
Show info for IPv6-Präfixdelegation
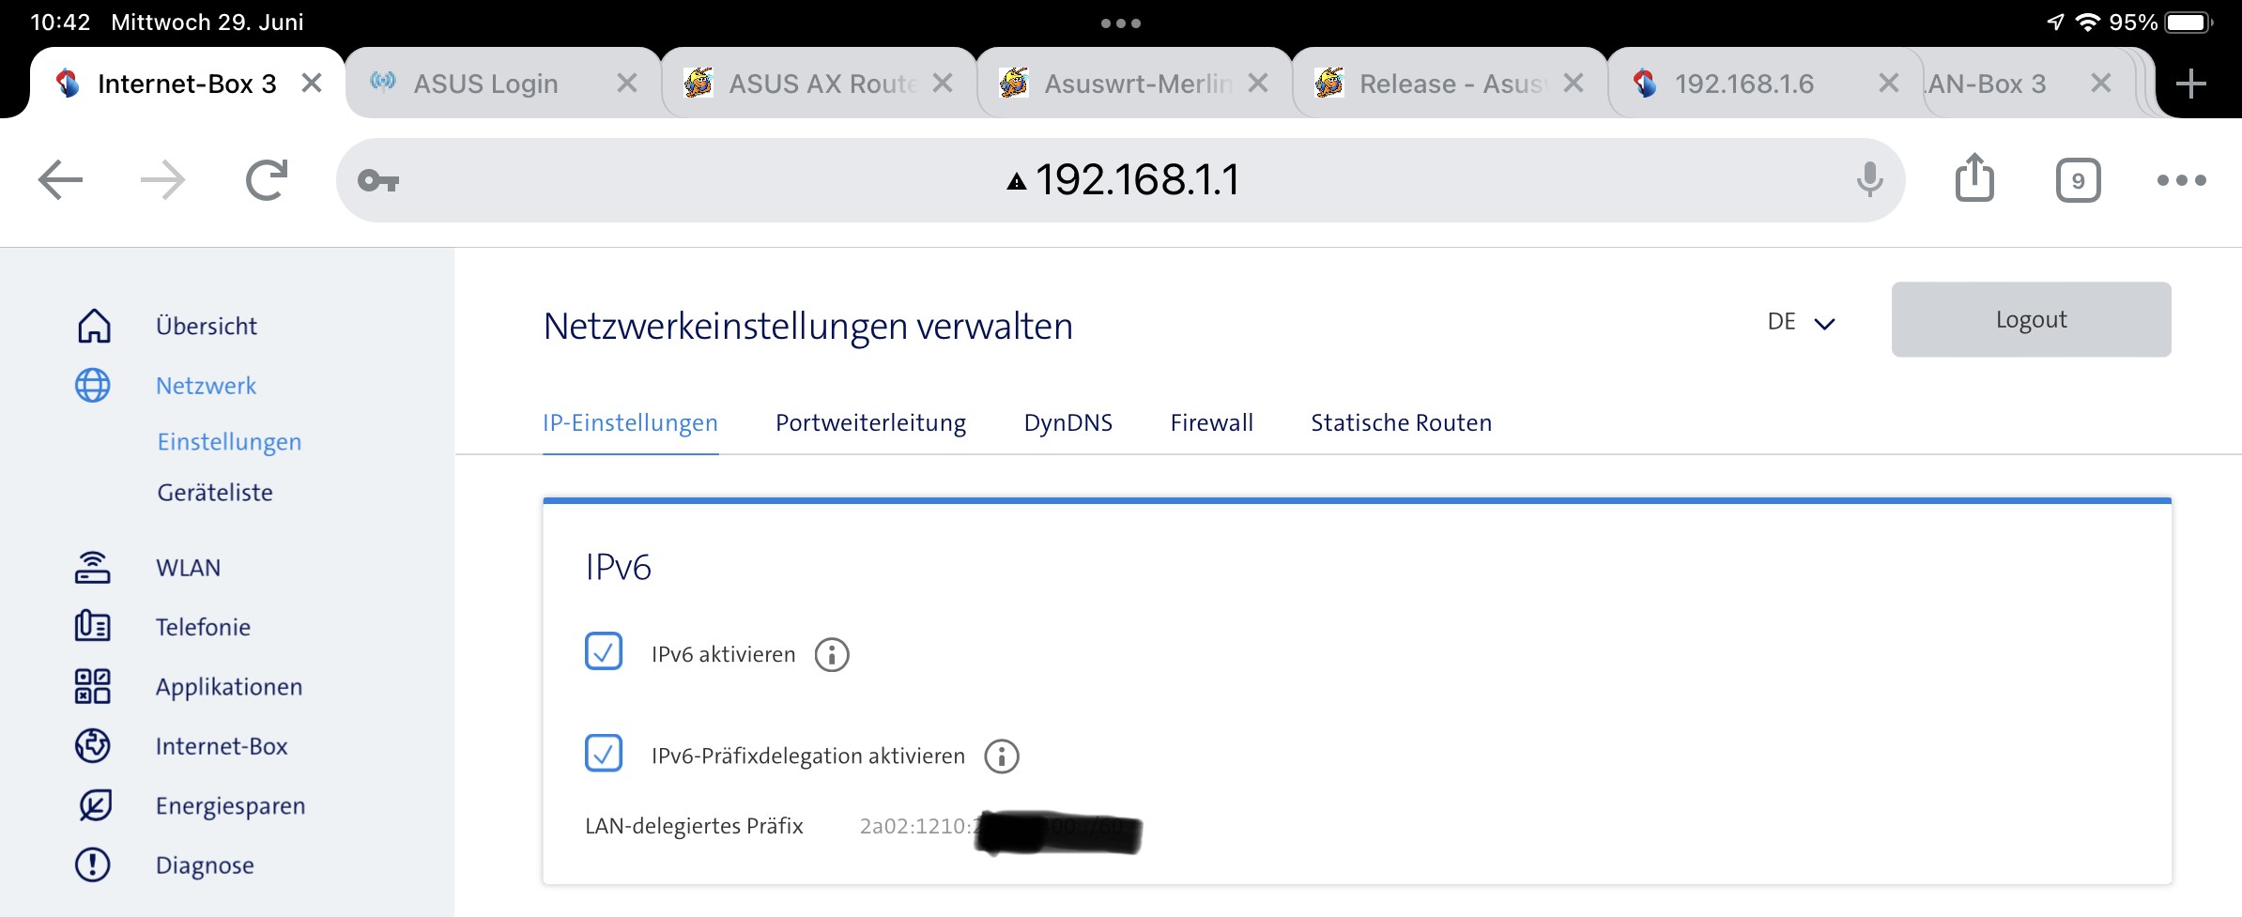tap(1001, 756)
